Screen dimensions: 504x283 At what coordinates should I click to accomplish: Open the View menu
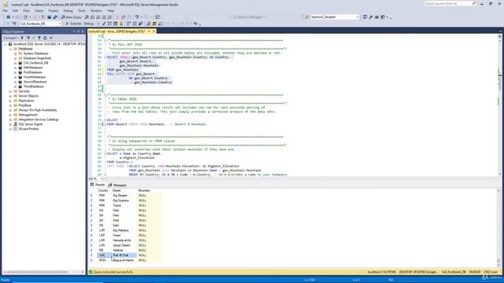pyautogui.click(x=26, y=10)
